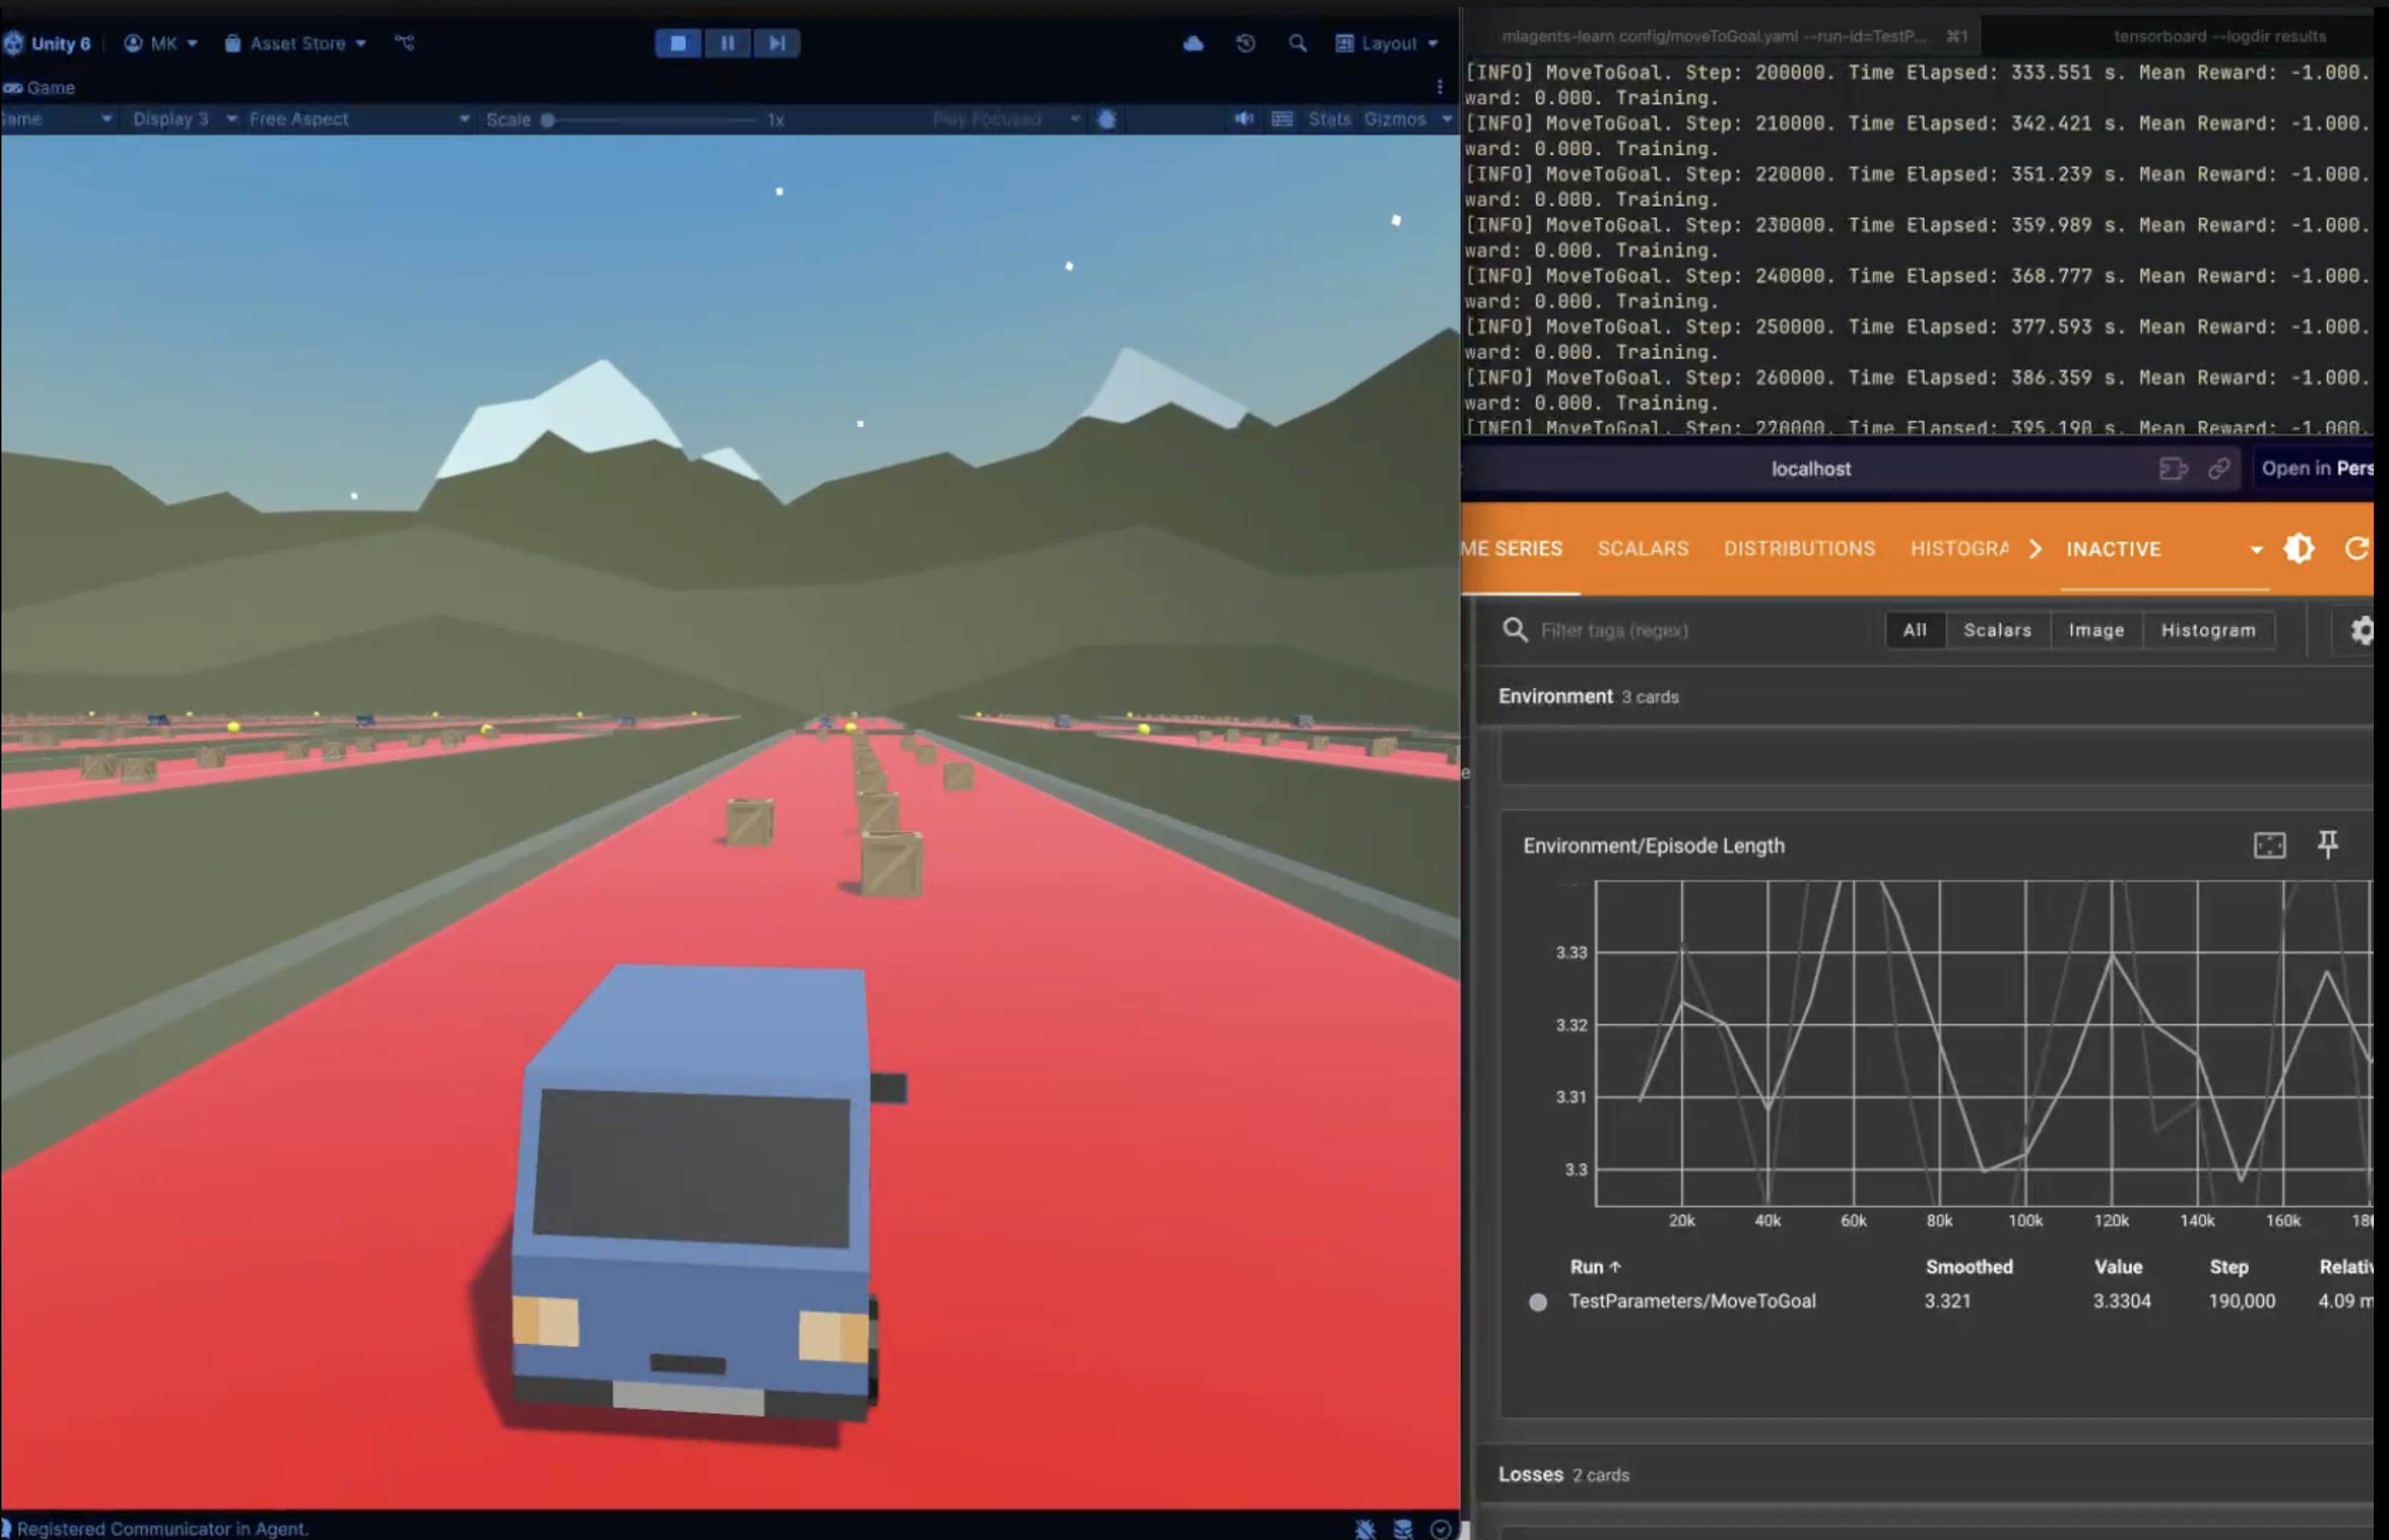This screenshot has height=1540, width=2389.
Task: Click the Unity search magnifier icon
Action: pos(1297,43)
